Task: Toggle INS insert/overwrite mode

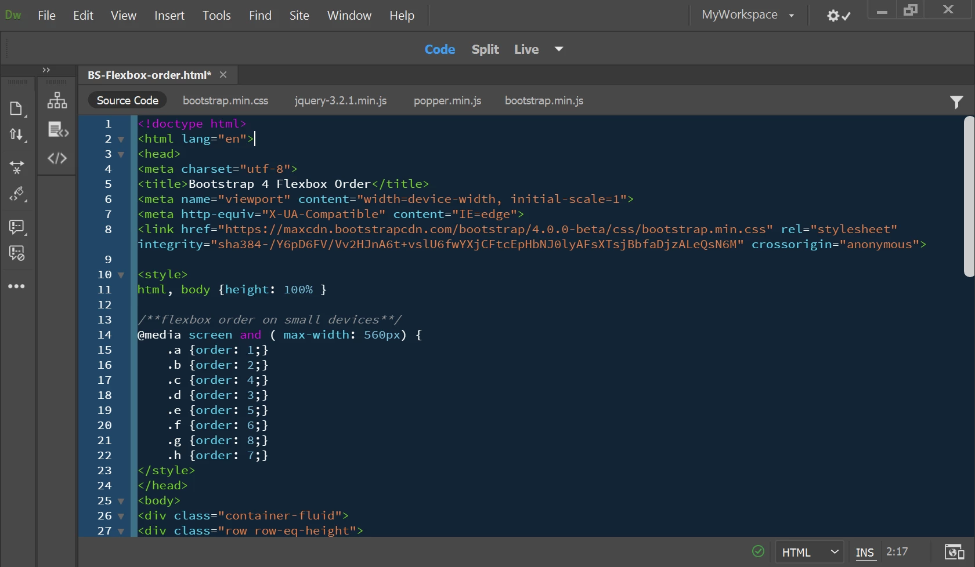Action: pyautogui.click(x=865, y=553)
